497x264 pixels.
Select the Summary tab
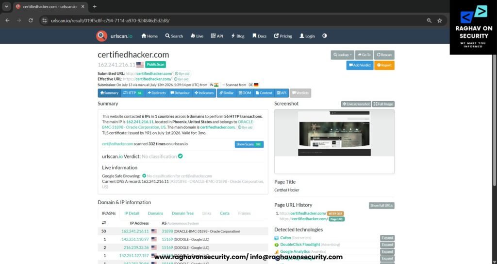point(109,93)
